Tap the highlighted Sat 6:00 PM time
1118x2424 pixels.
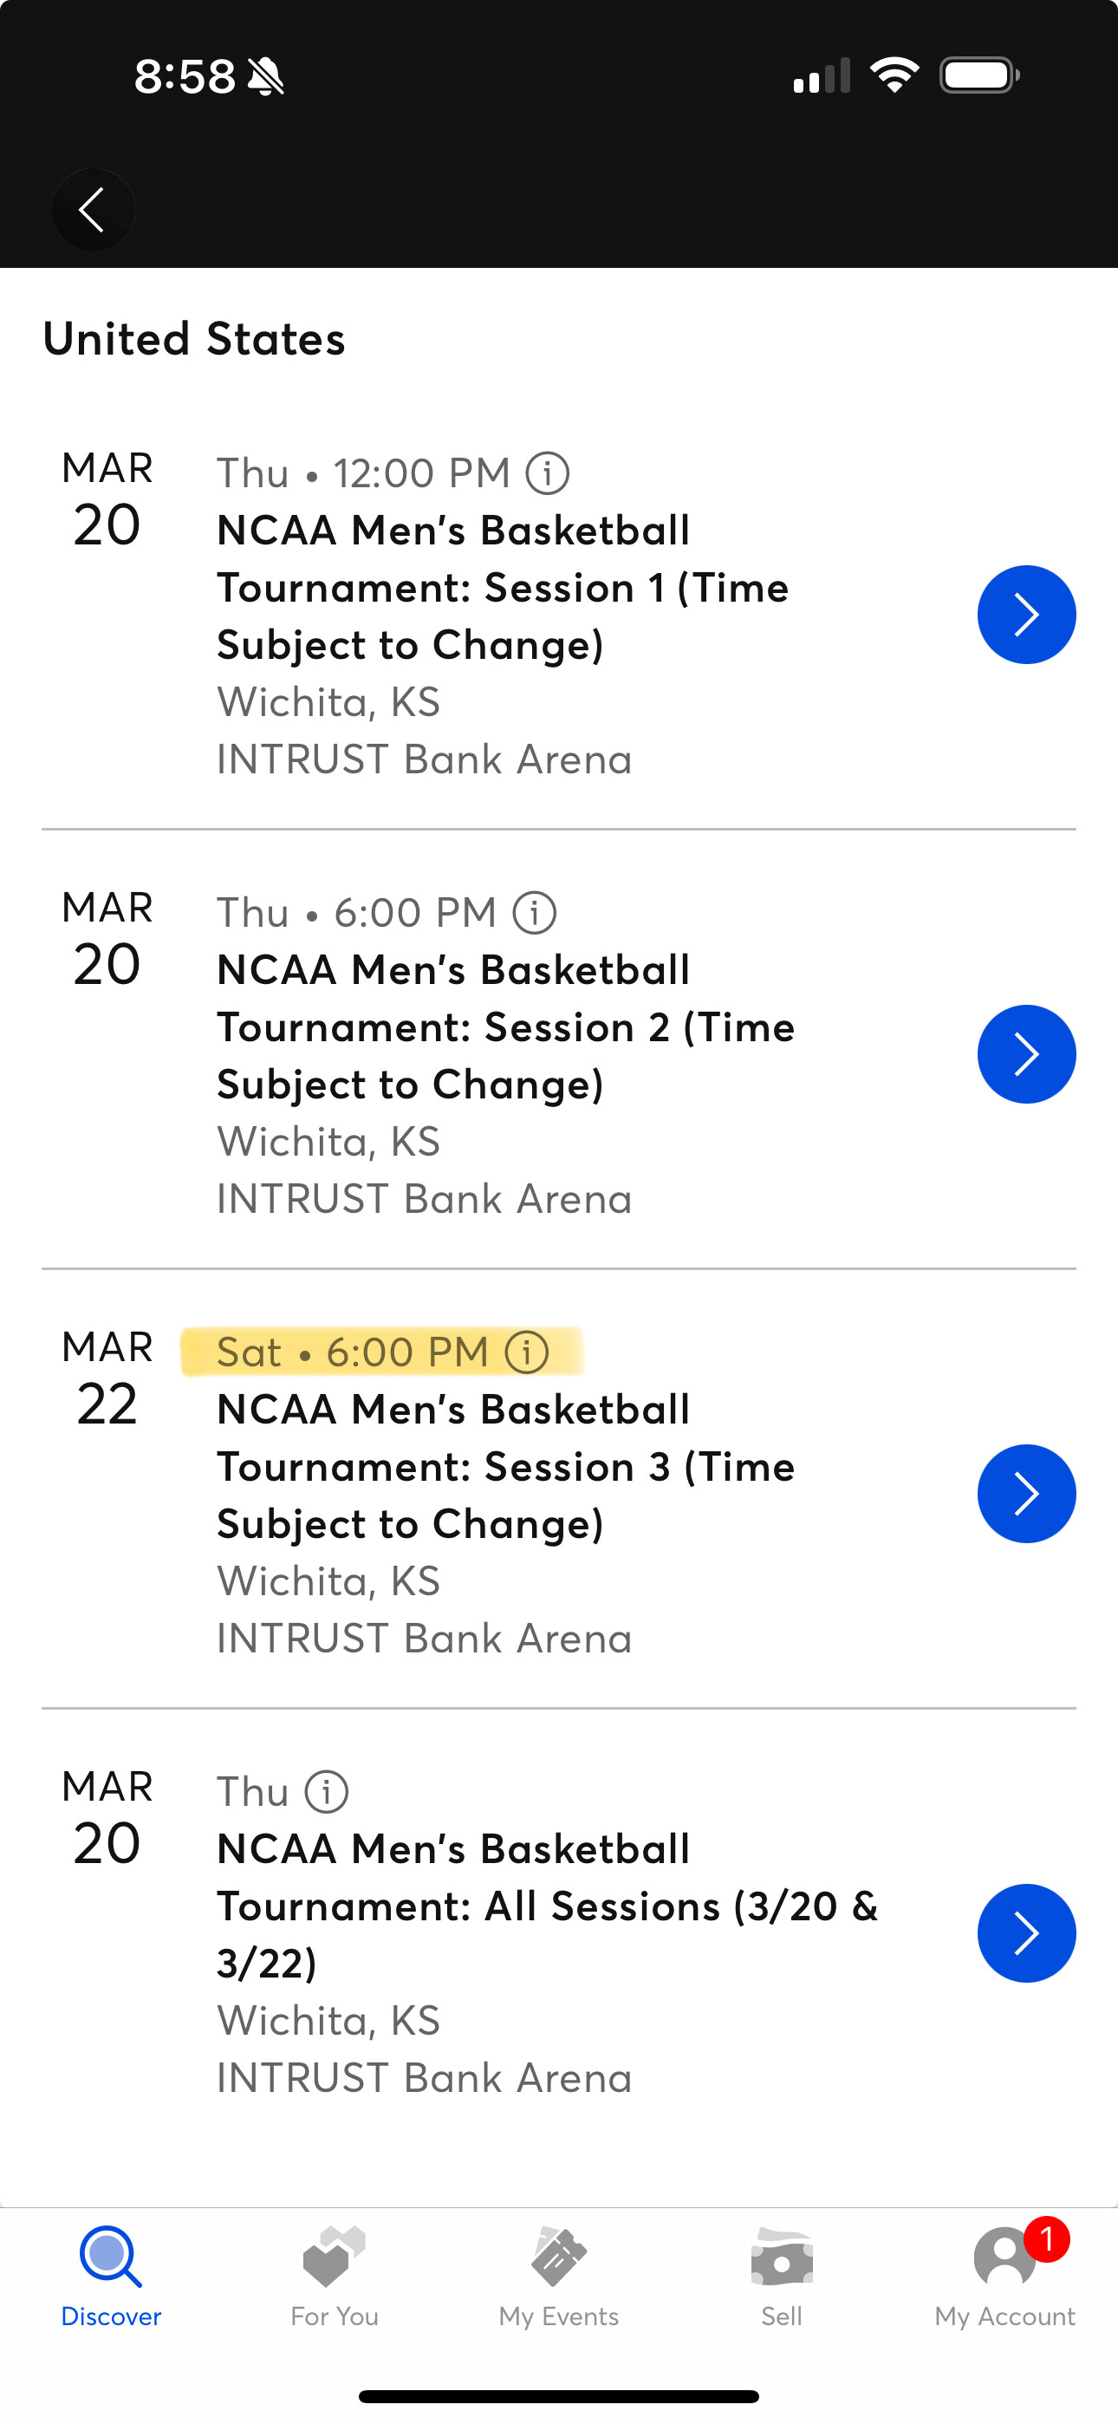click(x=353, y=1352)
